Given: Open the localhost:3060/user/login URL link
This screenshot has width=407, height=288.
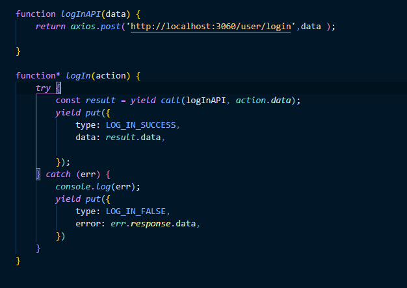Looking at the screenshot, I should coord(211,26).
